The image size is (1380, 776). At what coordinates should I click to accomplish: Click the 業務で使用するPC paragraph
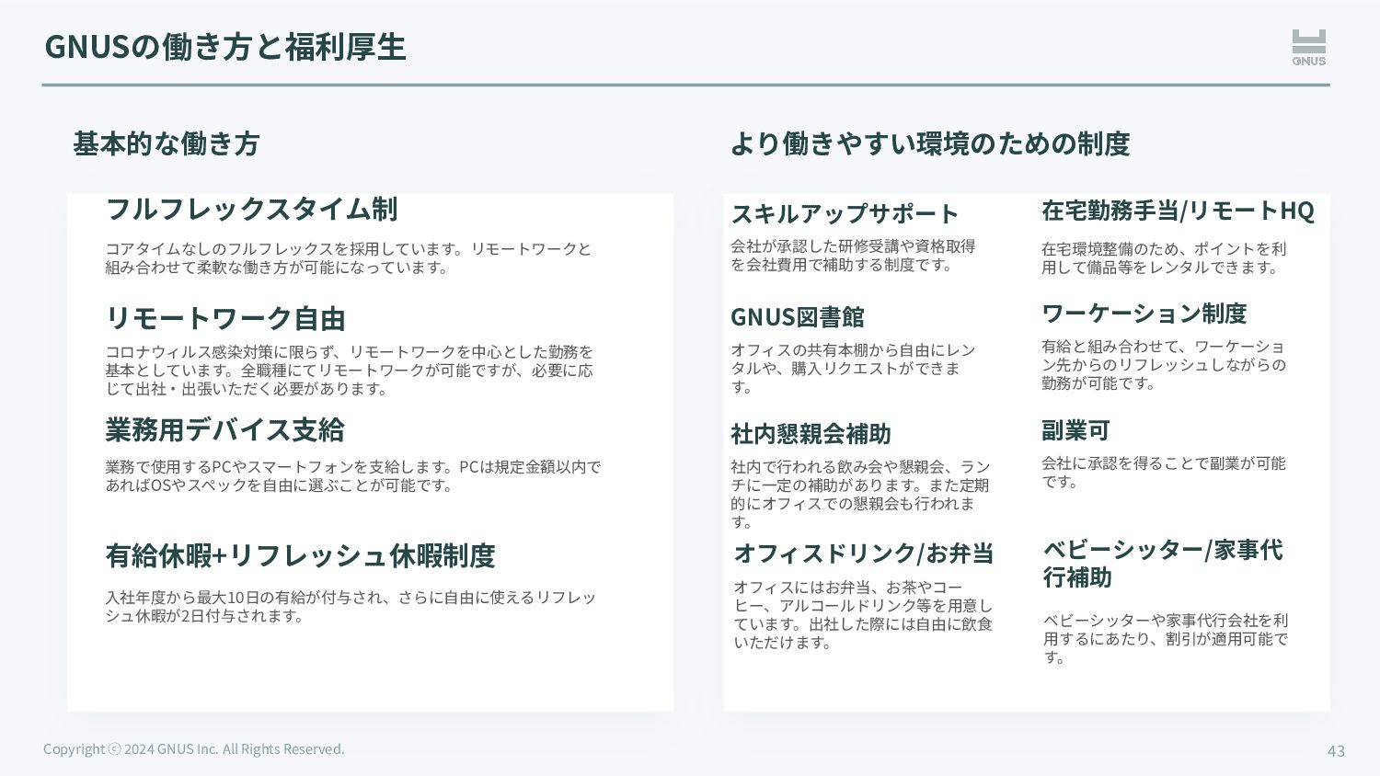[x=353, y=476]
